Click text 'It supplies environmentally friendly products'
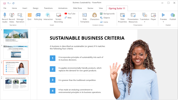The width and height of the screenshot is (178, 100). [x=80, y=69]
